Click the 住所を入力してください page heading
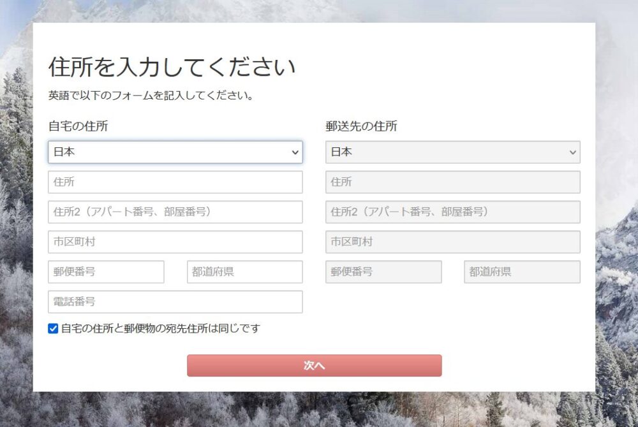Image resolution: width=638 pixels, height=427 pixels. [172, 67]
